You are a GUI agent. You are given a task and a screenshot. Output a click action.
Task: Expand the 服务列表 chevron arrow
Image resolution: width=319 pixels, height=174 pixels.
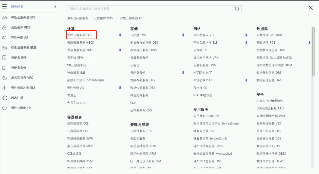click(55, 7)
